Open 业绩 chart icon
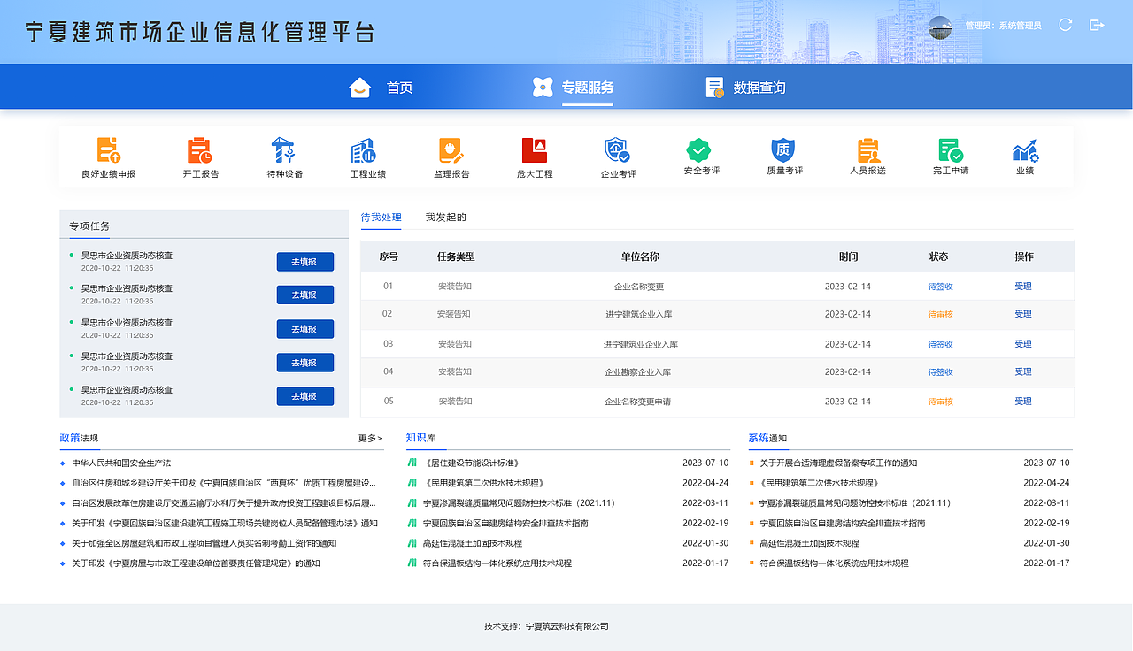1133x651 pixels. click(x=1025, y=149)
